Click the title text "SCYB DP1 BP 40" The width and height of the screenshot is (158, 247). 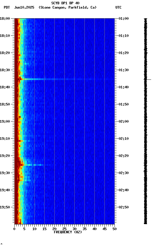[65, 3]
